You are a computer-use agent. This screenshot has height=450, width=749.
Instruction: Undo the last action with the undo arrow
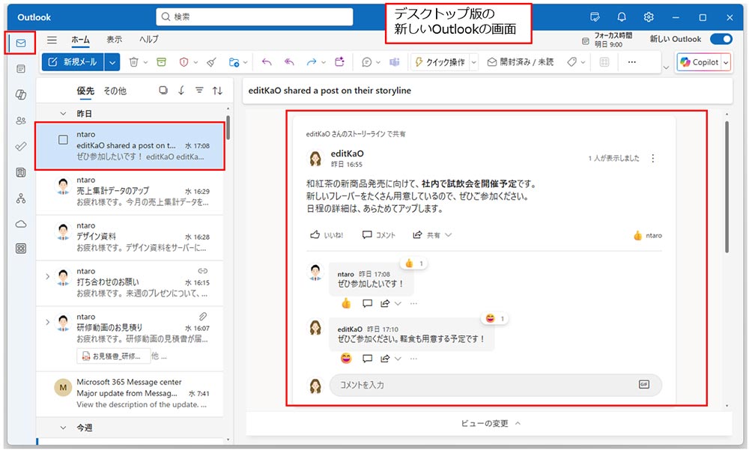click(267, 63)
